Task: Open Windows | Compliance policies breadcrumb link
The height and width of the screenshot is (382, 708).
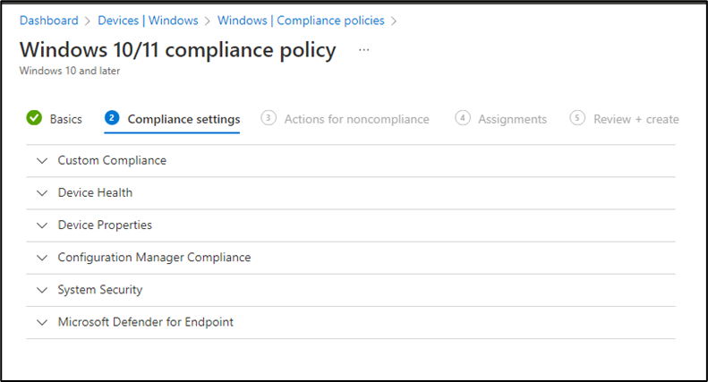Action: coord(301,21)
